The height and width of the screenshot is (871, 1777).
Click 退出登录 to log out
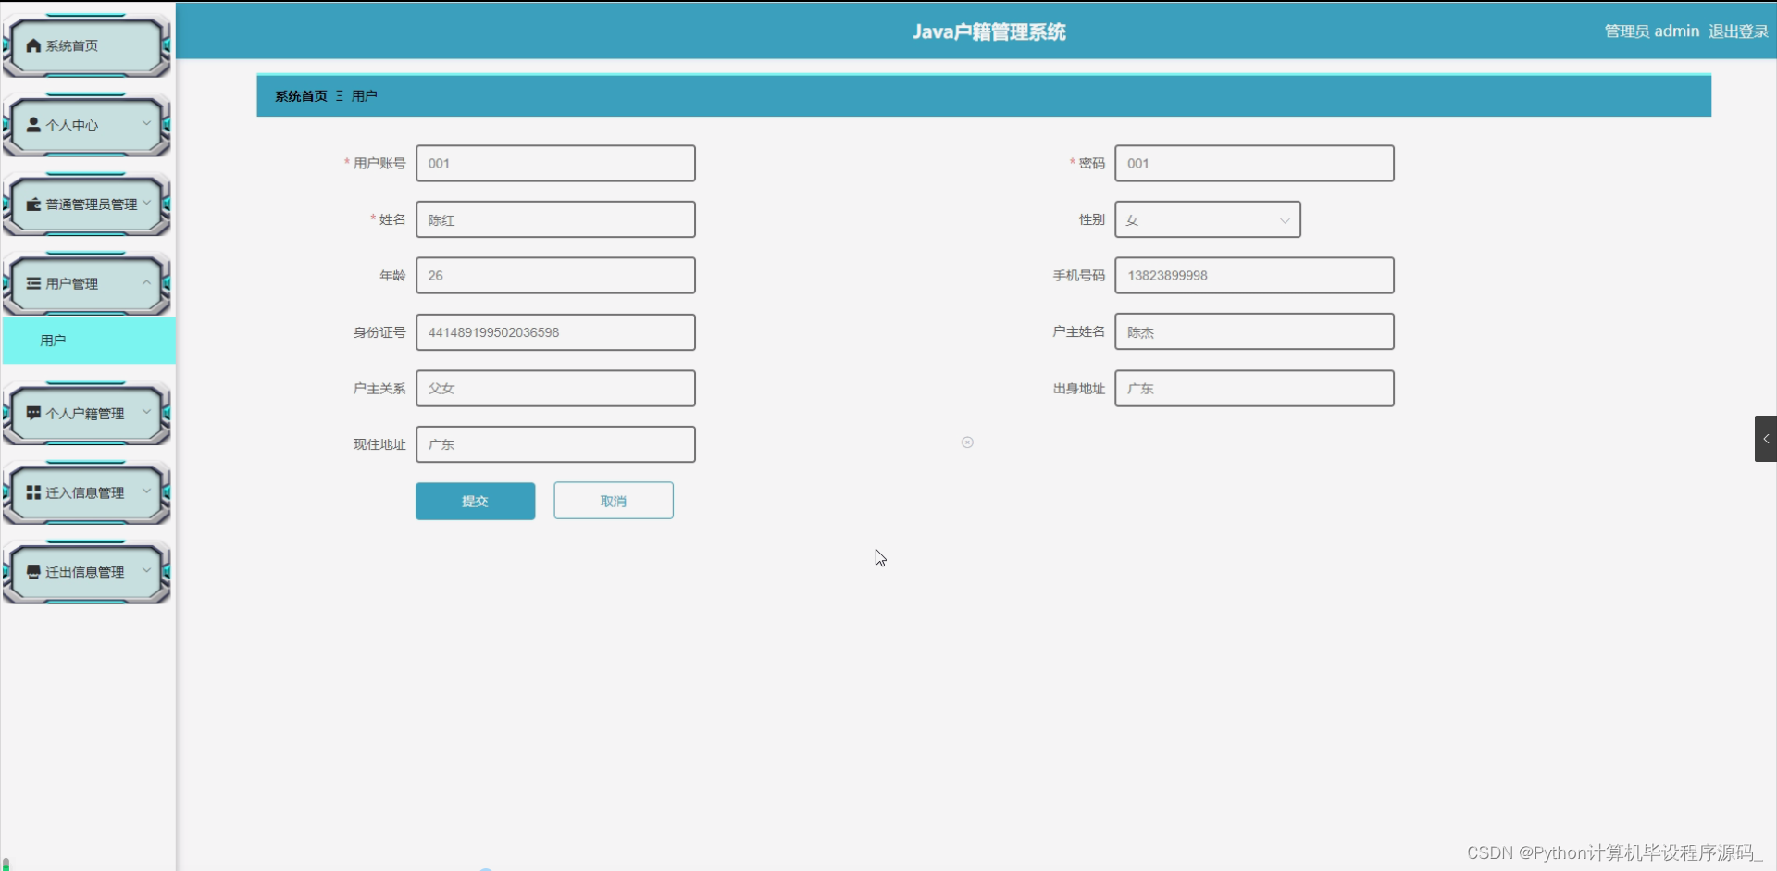[1738, 31]
